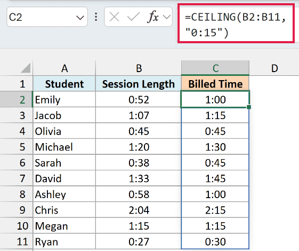
Task: Select row 5 header
Action: click(x=17, y=147)
